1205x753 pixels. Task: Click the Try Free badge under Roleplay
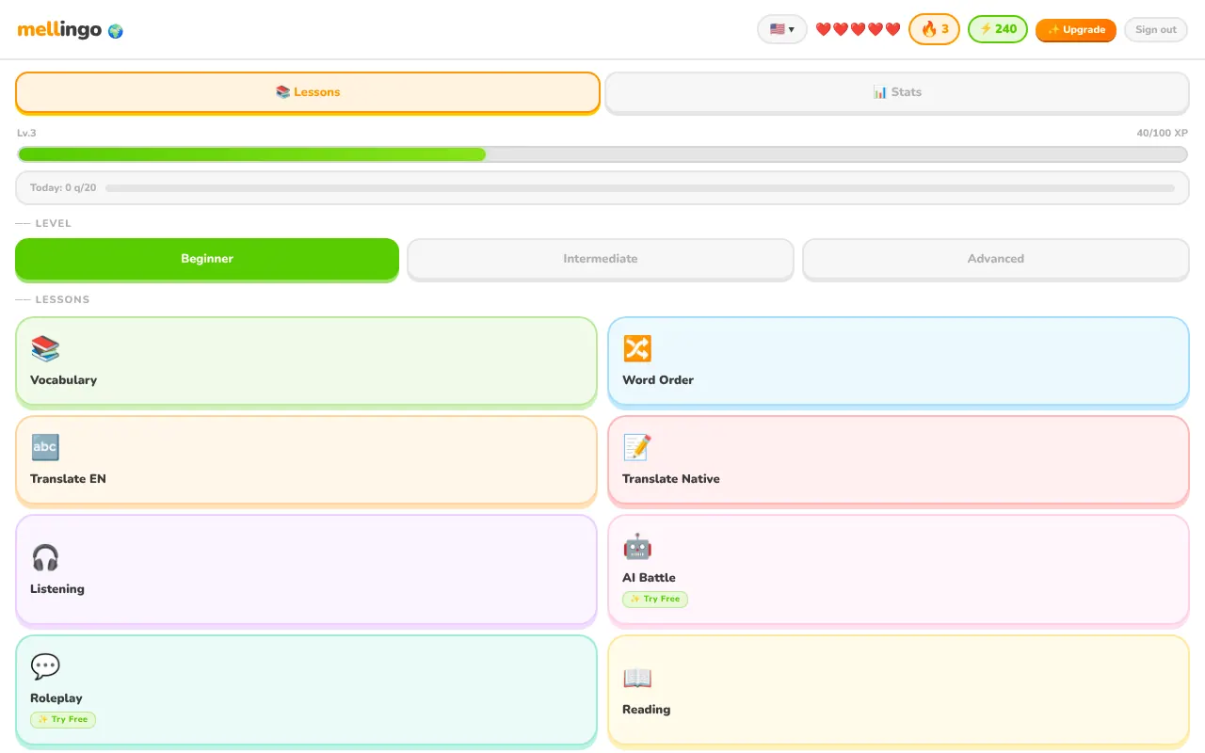pyautogui.click(x=63, y=719)
